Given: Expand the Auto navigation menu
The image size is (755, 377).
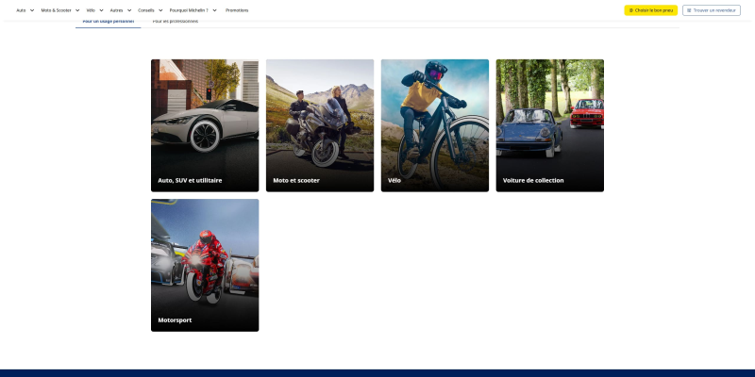Looking at the screenshot, I should pos(25,10).
